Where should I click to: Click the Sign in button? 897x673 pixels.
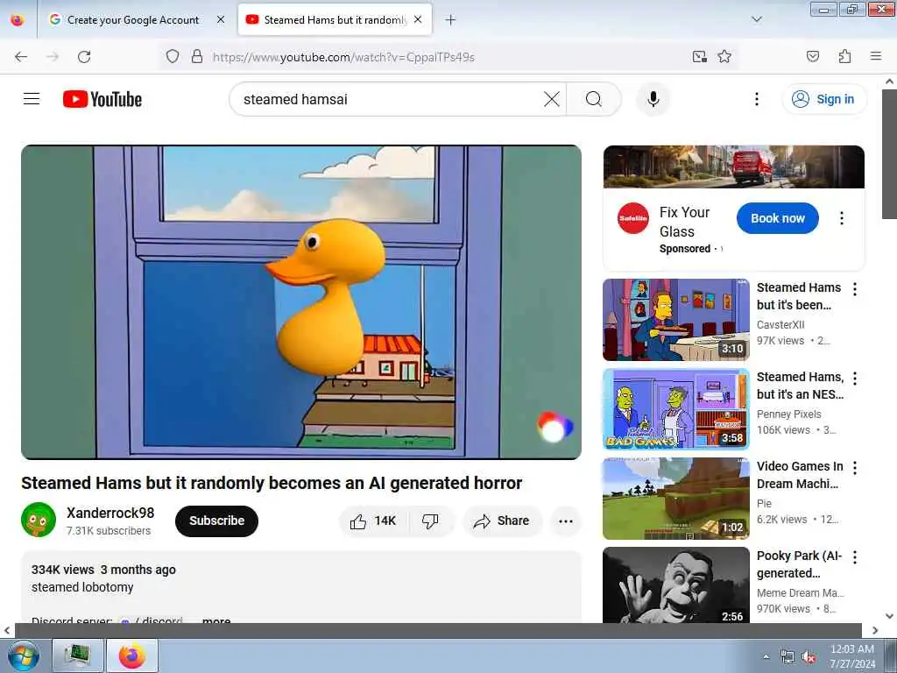[823, 99]
